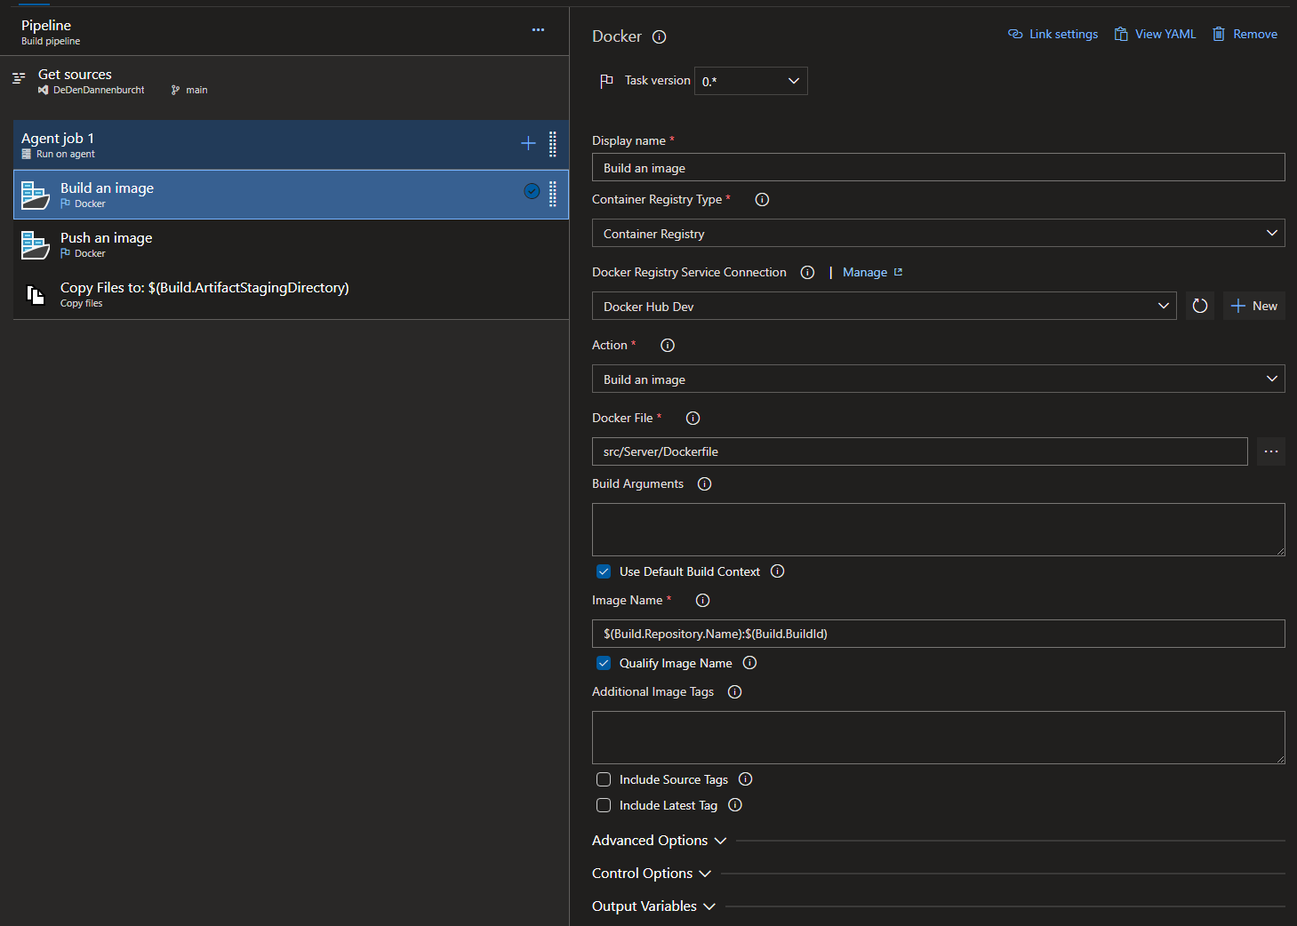Expand the Advanced Options section
This screenshot has width=1297, height=926.
659,841
